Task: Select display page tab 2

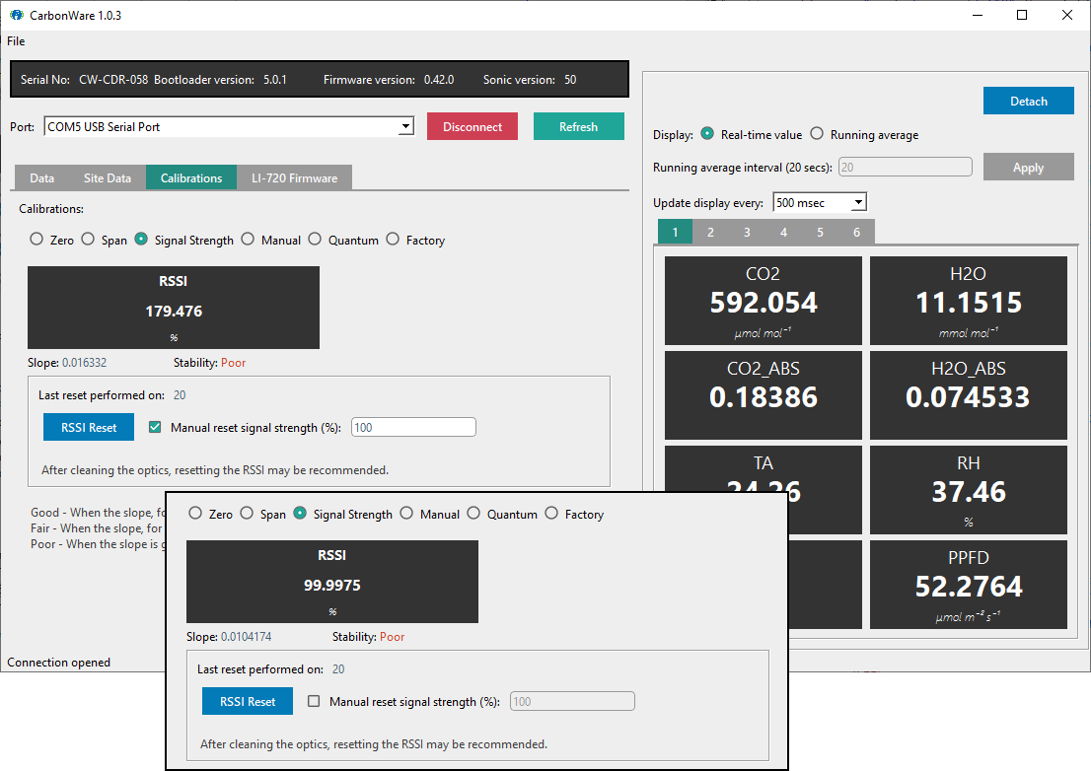Action: pyautogui.click(x=710, y=233)
